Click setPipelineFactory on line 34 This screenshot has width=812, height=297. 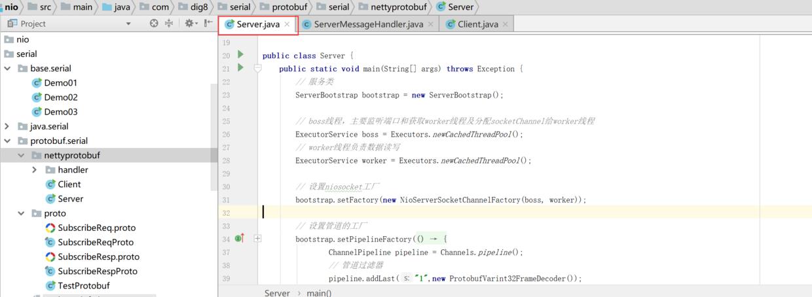pyautogui.click(x=375, y=239)
